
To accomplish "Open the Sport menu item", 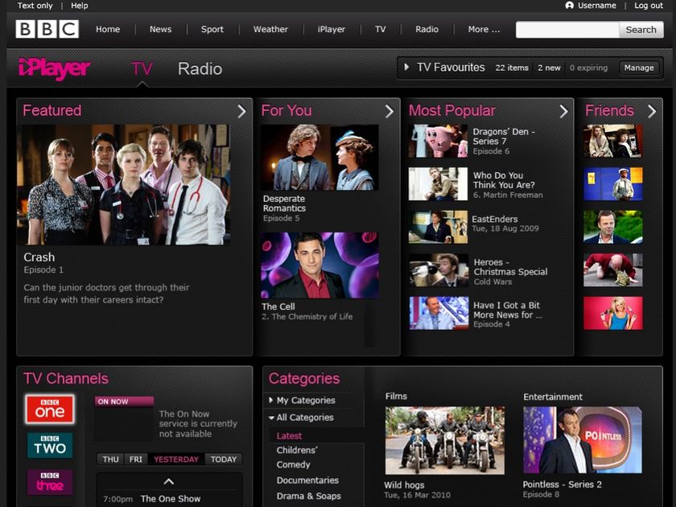I will 212,29.
